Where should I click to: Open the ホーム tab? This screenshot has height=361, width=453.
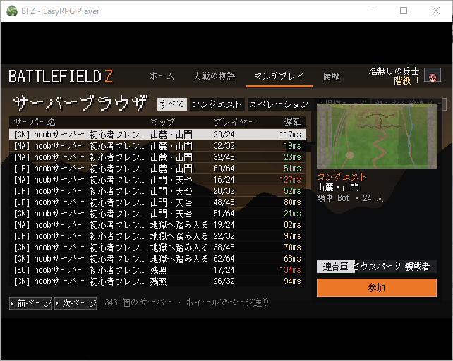click(x=162, y=76)
